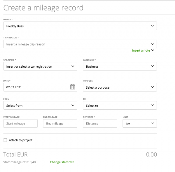Click the End mileage input field

(60, 124)
